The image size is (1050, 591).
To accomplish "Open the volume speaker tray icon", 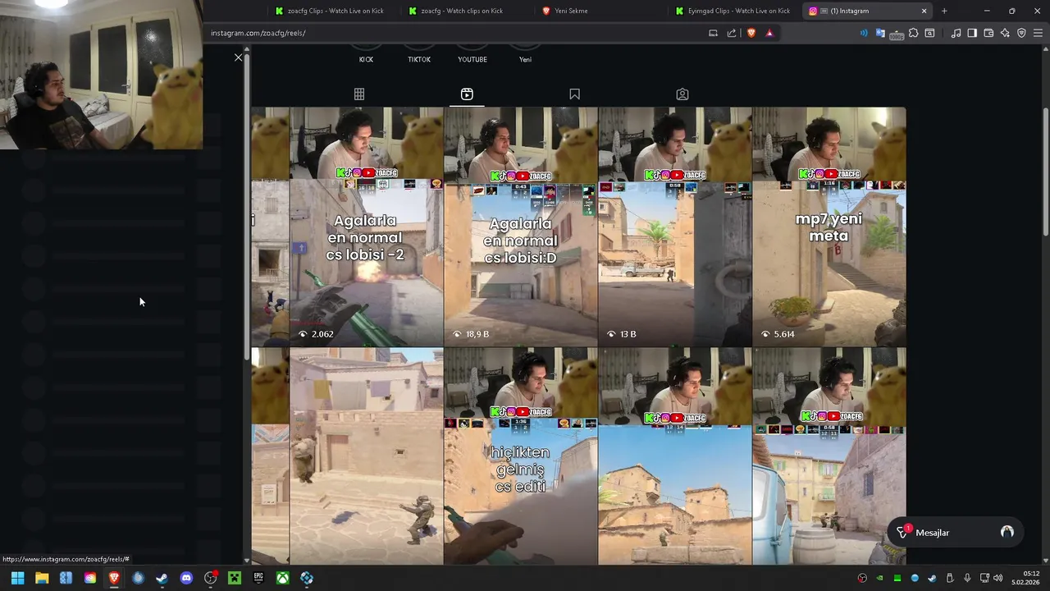I will [997, 578].
